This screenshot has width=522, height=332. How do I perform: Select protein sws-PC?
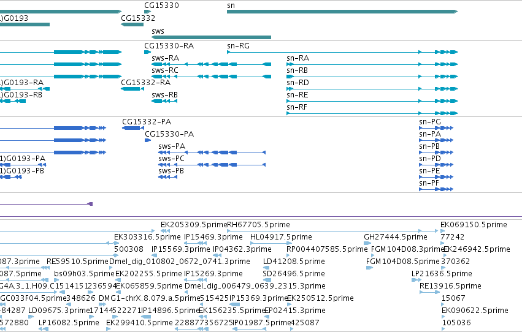point(212,165)
